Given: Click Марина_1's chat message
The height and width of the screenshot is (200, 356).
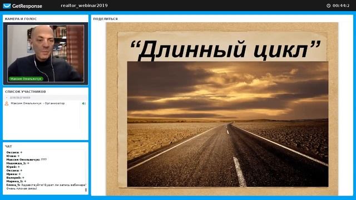Looking at the screenshot, I should click(16, 182).
